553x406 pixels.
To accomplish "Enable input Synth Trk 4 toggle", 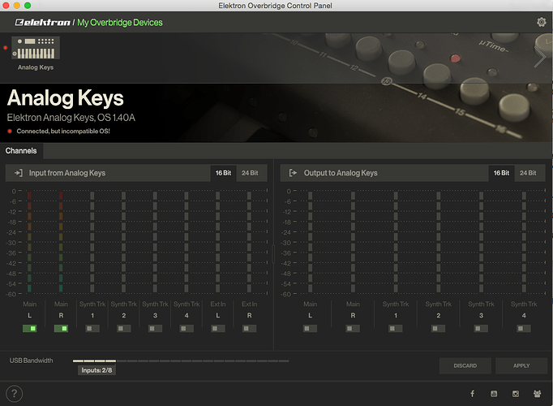I will tap(186, 329).
